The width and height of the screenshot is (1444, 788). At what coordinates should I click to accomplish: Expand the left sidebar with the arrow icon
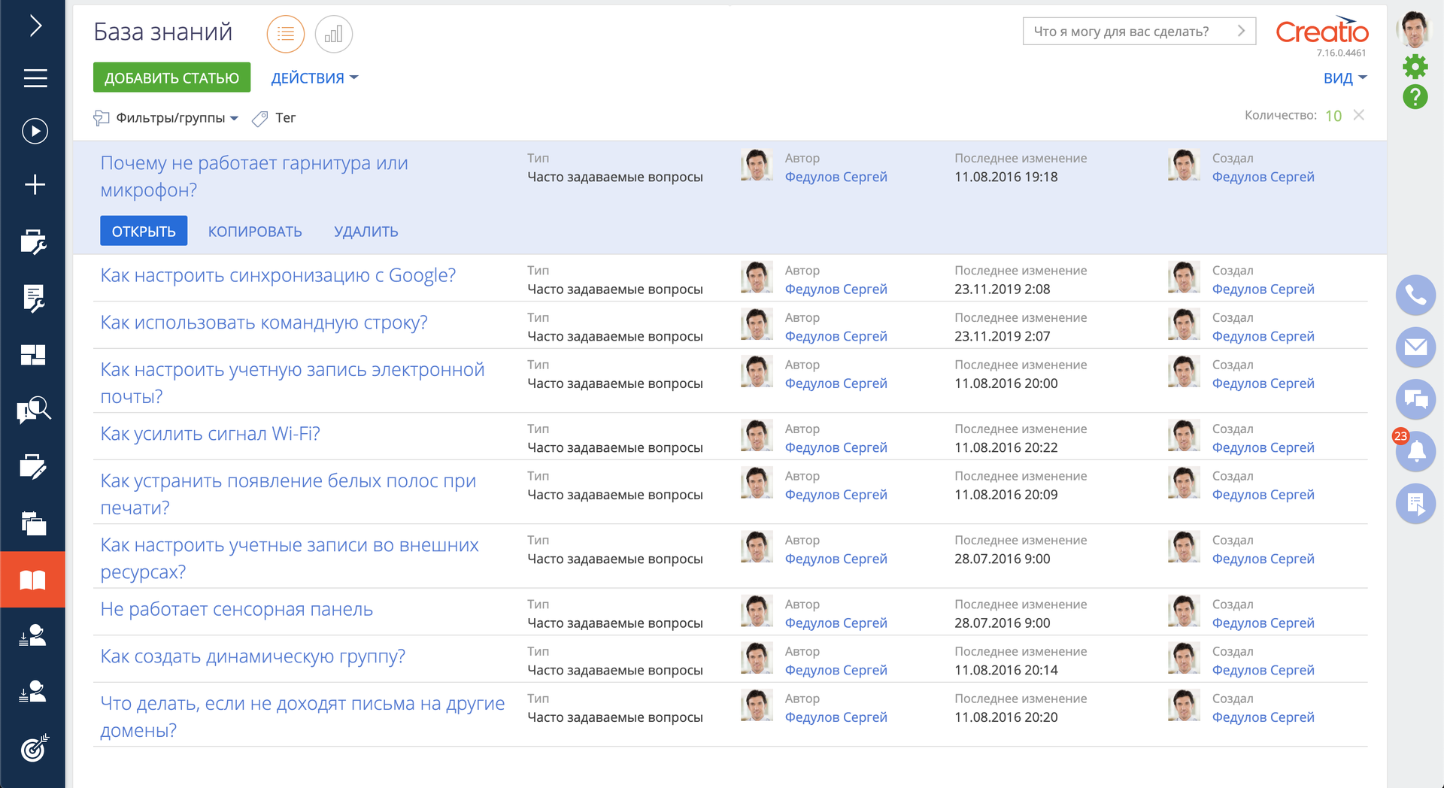point(35,26)
